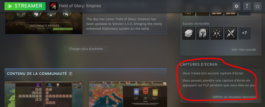The width and height of the screenshot is (265, 107).
Task: Expand the +7 remaining locked achievements
Action: pos(244,33)
